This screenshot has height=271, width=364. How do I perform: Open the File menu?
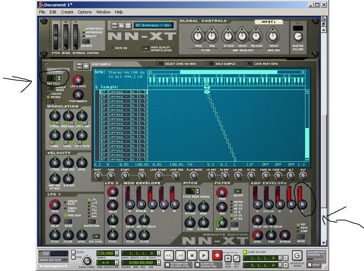[x=42, y=12]
